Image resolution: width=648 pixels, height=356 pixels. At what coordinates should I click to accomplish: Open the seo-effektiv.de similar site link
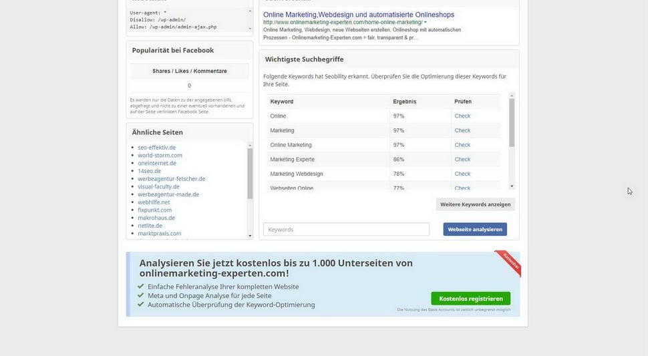pos(156,148)
